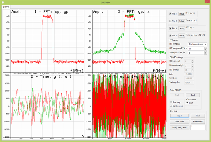Click the 'QADPD settings' group label

(176, 57)
